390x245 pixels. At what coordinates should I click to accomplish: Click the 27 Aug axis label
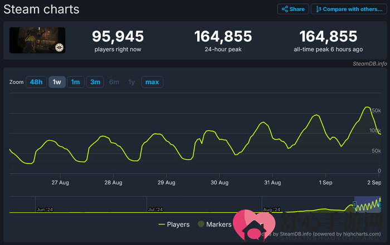[x=60, y=183]
